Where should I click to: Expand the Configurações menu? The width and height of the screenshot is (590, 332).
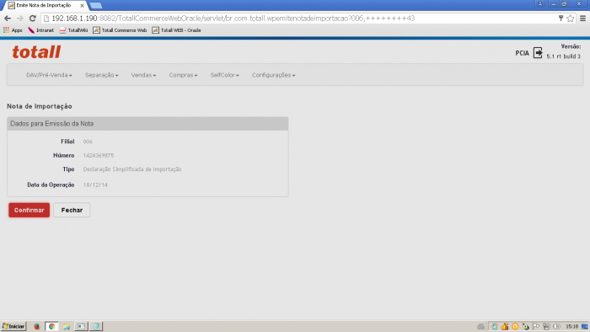(x=274, y=75)
